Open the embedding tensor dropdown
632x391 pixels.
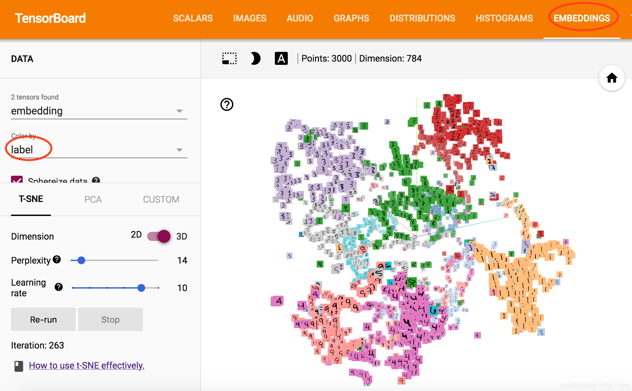coord(99,111)
